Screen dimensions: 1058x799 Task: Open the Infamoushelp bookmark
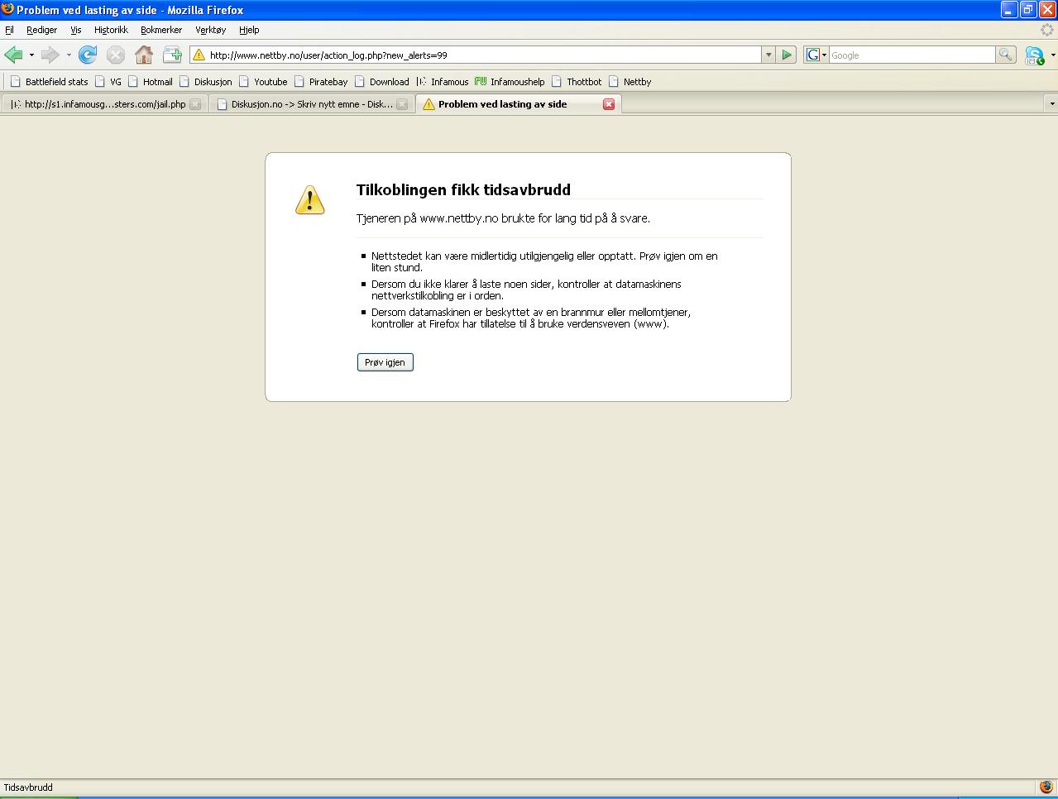510,82
